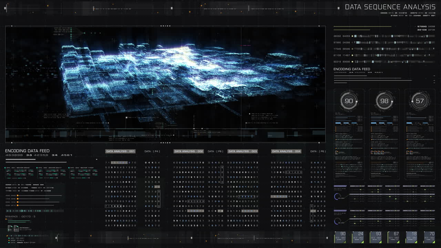Click the topmost orange slider handle

pos(17,196)
